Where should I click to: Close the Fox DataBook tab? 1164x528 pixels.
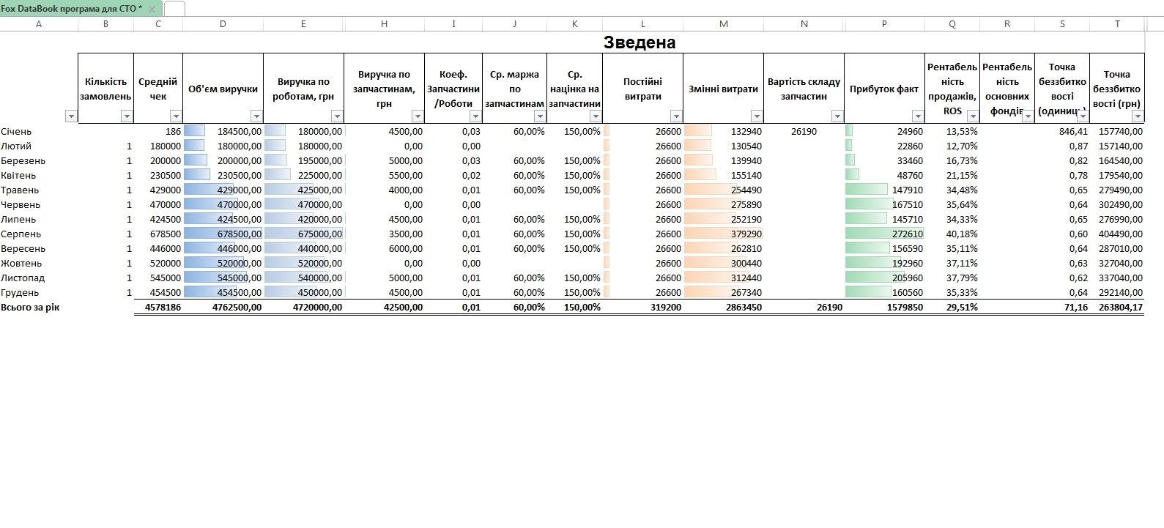click(x=152, y=9)
